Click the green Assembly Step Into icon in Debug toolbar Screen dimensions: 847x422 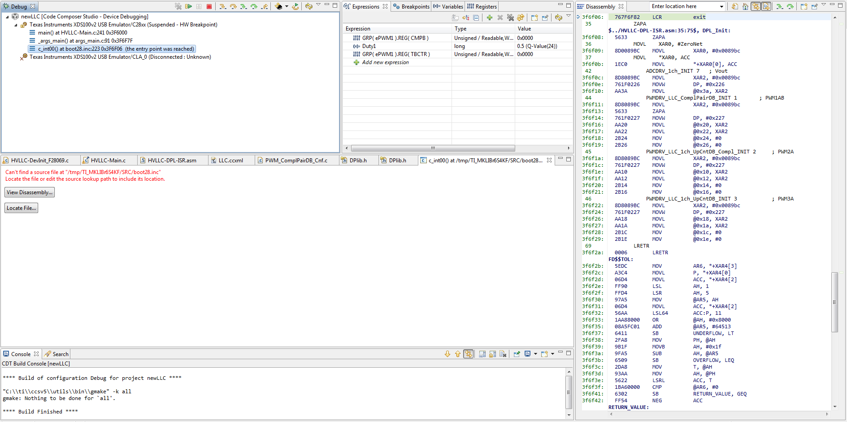point(243,6)
